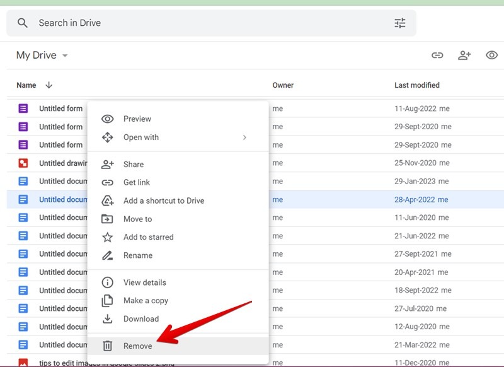
Task: Click the Search magnifying glass icon
Action: pyautogui.click(x=23, y=23)
